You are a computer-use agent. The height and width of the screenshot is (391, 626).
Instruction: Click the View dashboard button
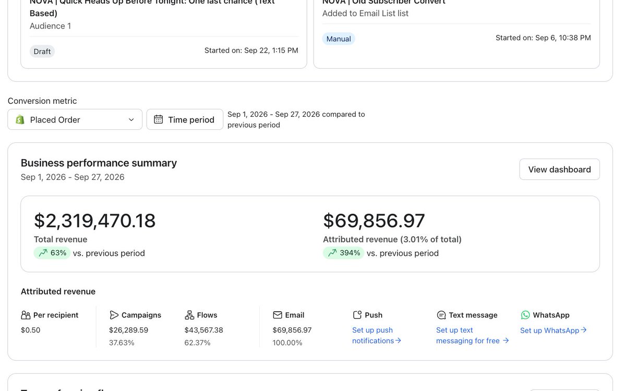(559, 169)
